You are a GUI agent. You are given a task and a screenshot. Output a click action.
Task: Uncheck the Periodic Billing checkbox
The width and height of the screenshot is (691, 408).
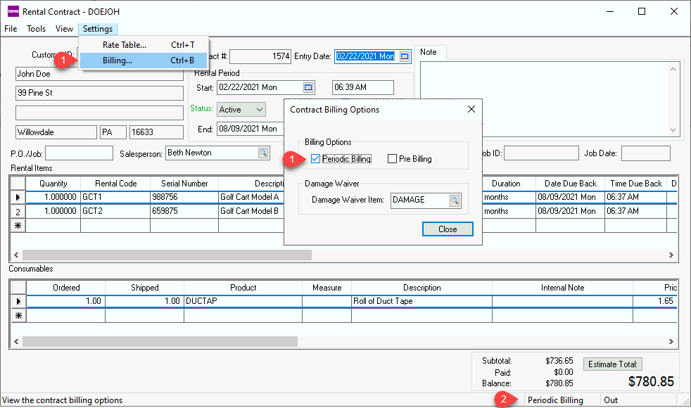click(x=315, y=159)
